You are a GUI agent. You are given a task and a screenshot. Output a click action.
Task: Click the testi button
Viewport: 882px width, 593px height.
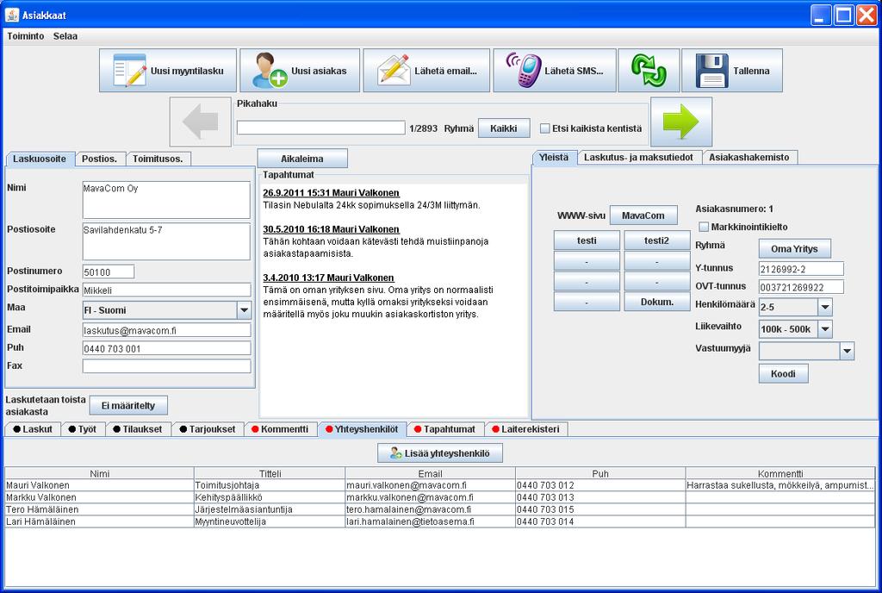(x=587, y=240)
